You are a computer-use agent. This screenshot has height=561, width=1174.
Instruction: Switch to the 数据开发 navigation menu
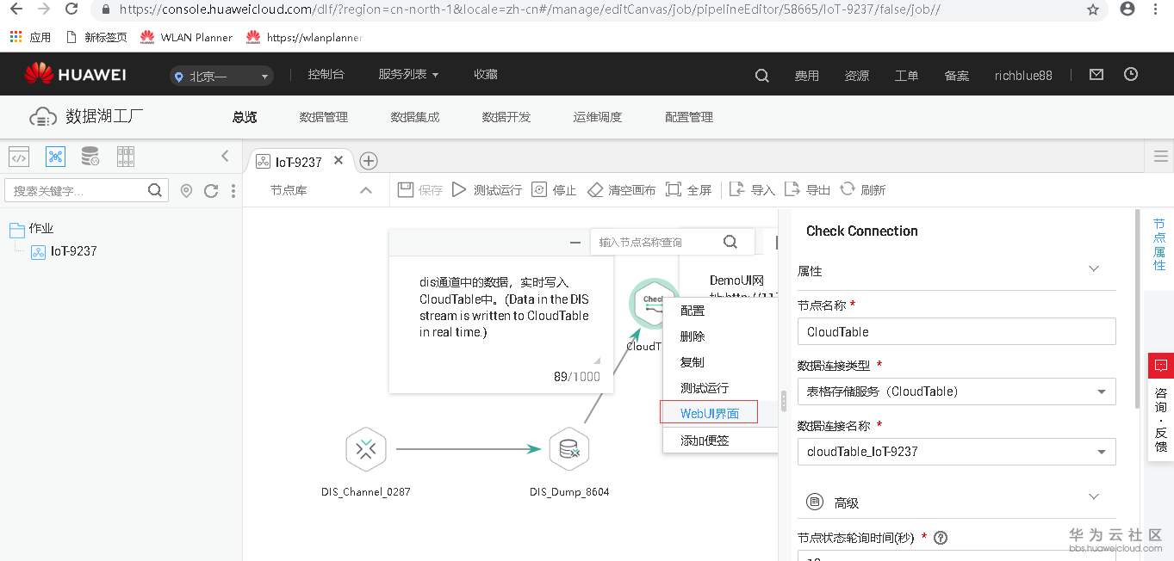click(x=506, y=117)
